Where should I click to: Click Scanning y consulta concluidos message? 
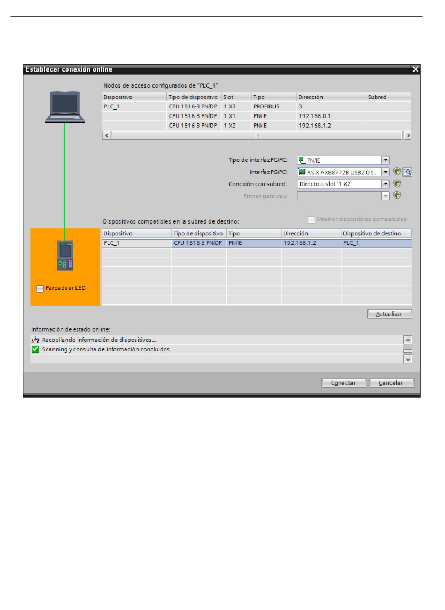(x=107, y=349)
